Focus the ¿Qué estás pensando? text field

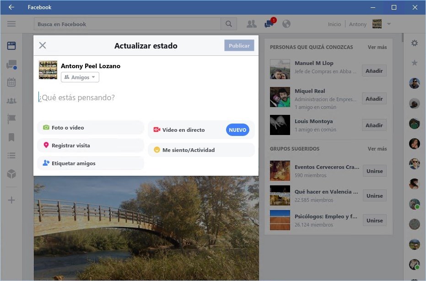coord(146,97)
